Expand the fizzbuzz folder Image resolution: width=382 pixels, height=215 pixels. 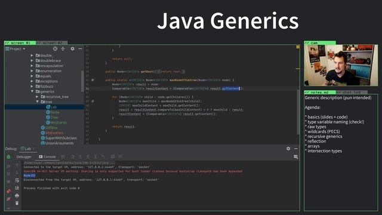pos(32,86)
